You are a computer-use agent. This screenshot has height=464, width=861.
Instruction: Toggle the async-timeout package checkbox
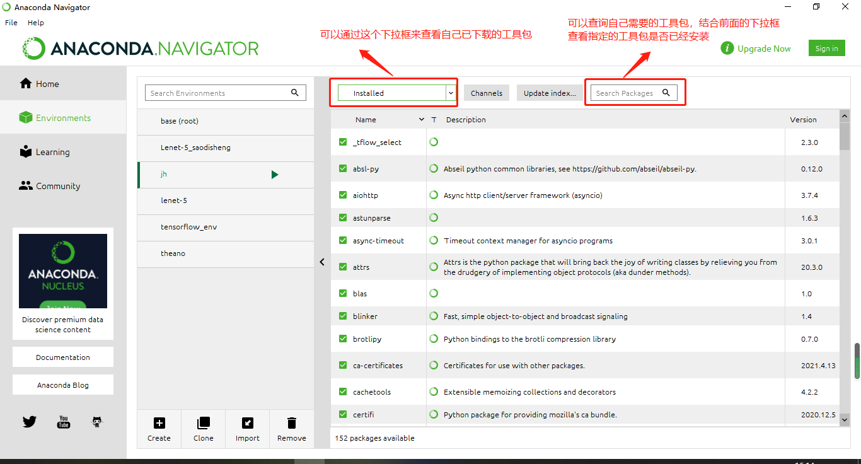point(343,240)
